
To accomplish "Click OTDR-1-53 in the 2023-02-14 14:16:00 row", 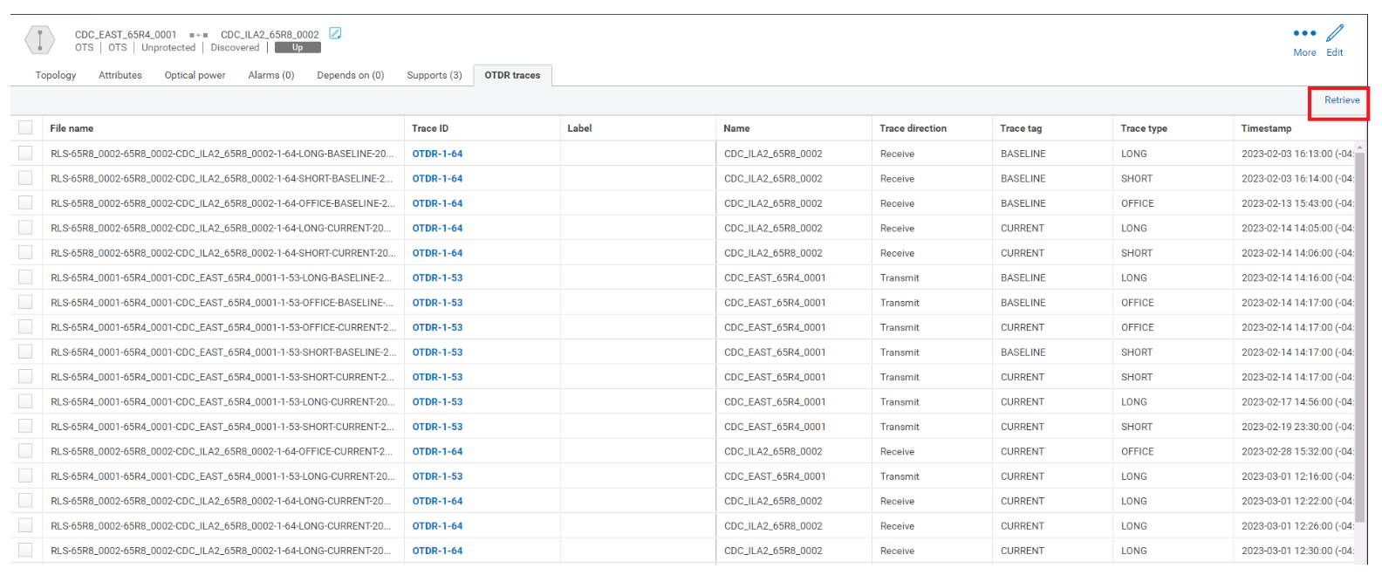I will click(438, 277).
